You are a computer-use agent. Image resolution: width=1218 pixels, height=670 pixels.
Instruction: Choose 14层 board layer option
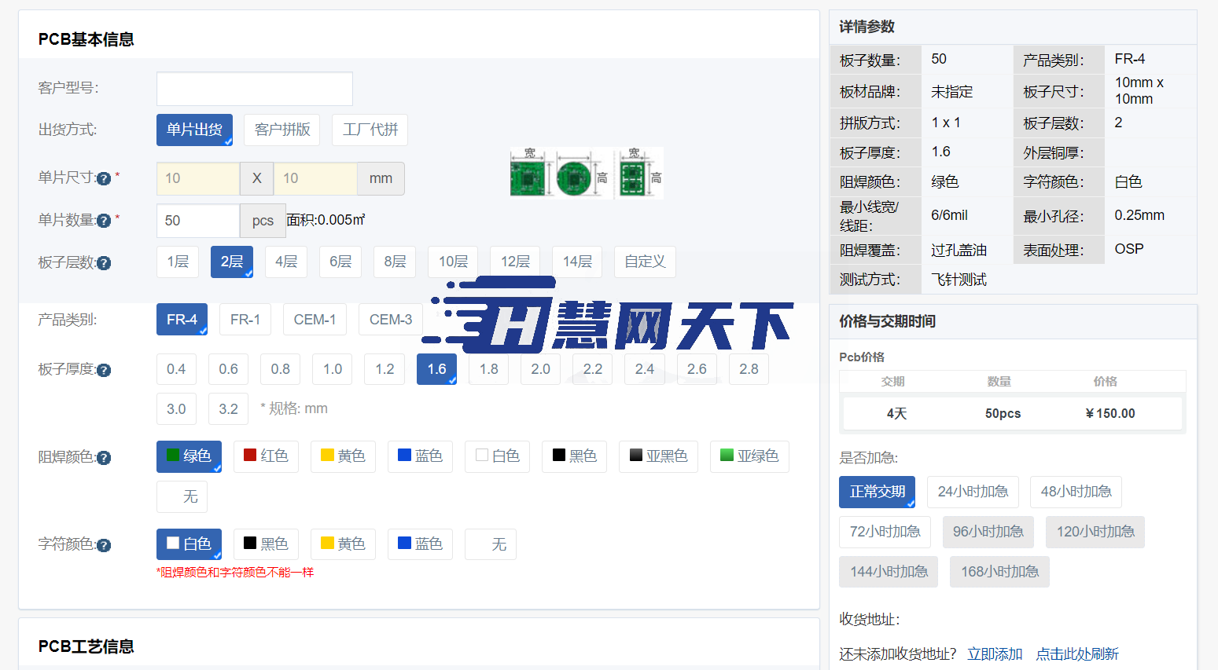(577, 262)
